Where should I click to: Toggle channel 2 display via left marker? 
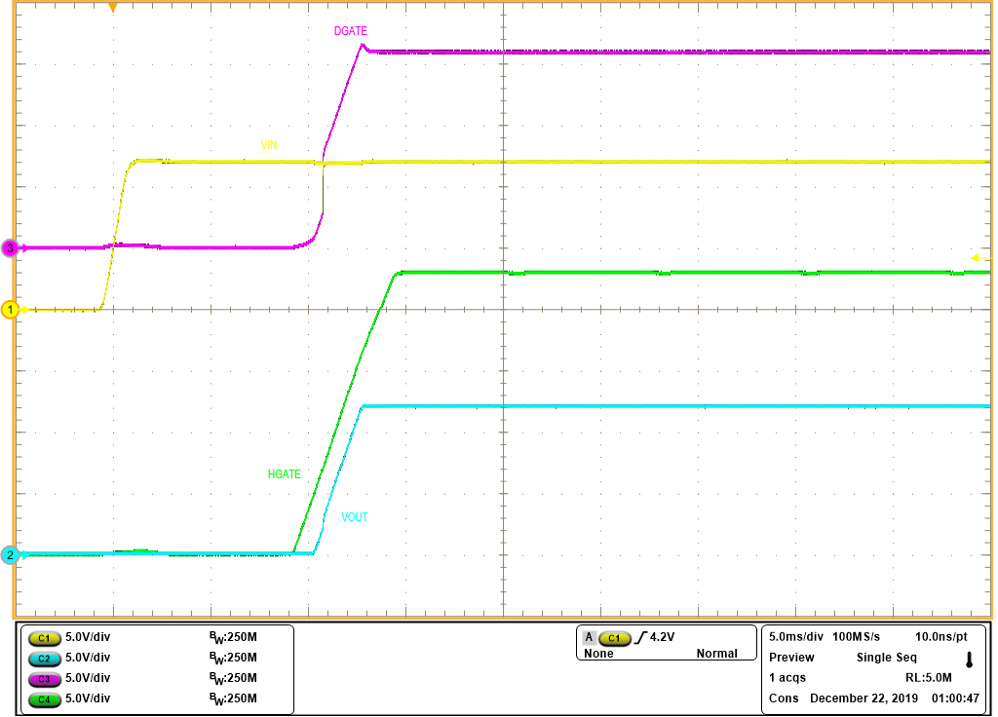click(8, 555)
